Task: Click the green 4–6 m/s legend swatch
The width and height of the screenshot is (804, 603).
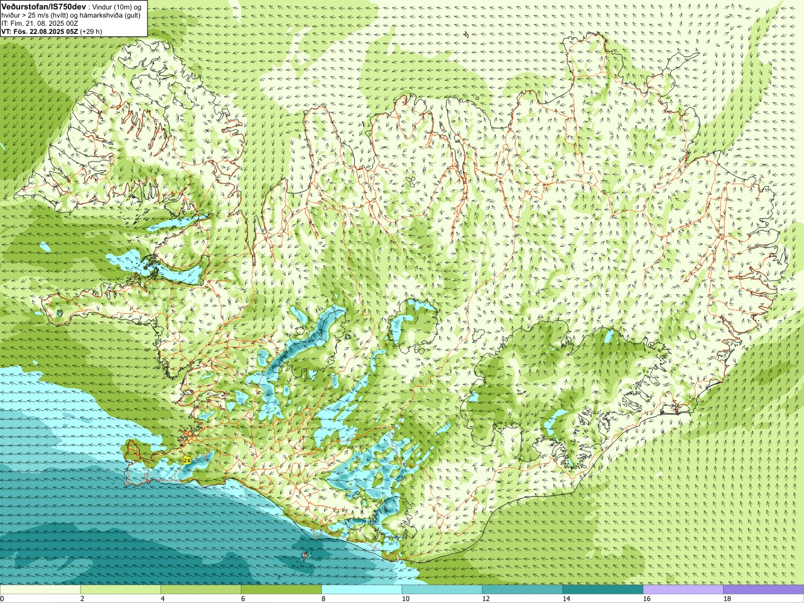Action: pos(201,590)
